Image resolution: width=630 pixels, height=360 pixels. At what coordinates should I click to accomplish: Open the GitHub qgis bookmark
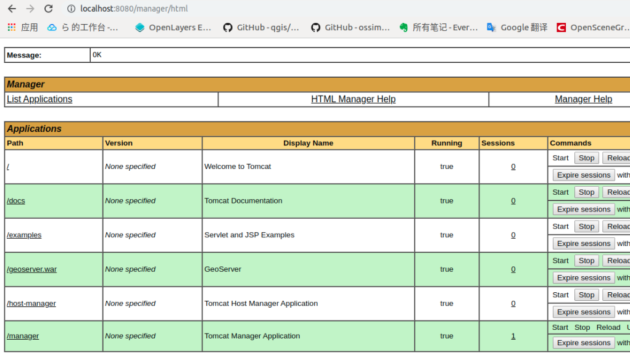point(261,27)
